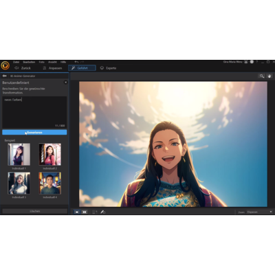Click the prompt text field containing neon Farben
Screen dimensions: 275x275
[34, 112]
